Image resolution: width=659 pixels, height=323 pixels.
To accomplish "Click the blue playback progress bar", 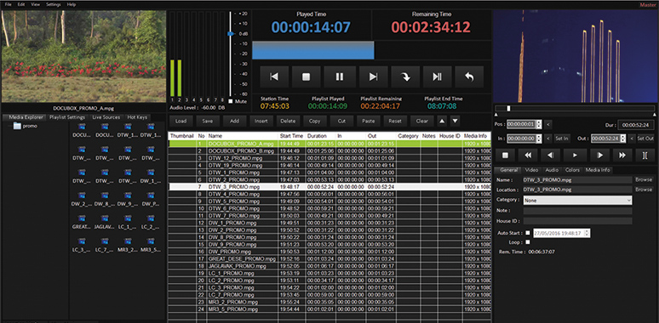I will [x=313, y=50].
